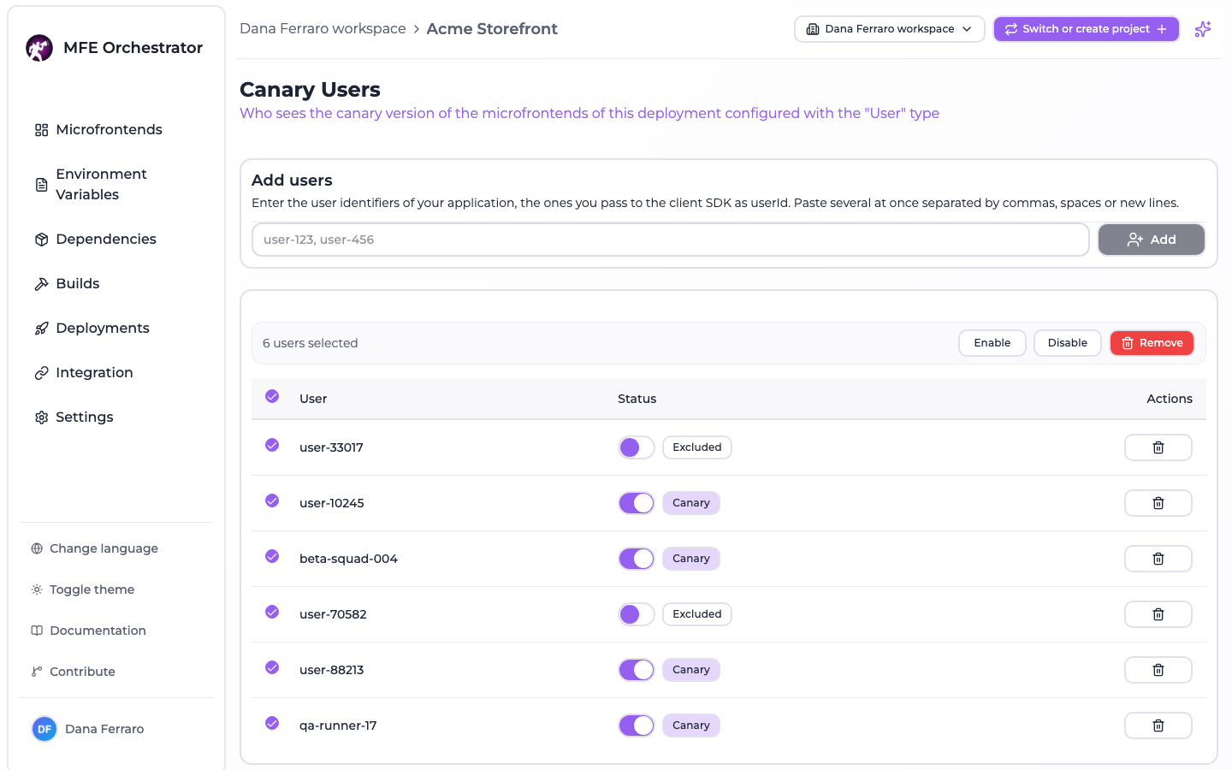Remove qa-runner-17 via its trash icon

[1158, 726]
